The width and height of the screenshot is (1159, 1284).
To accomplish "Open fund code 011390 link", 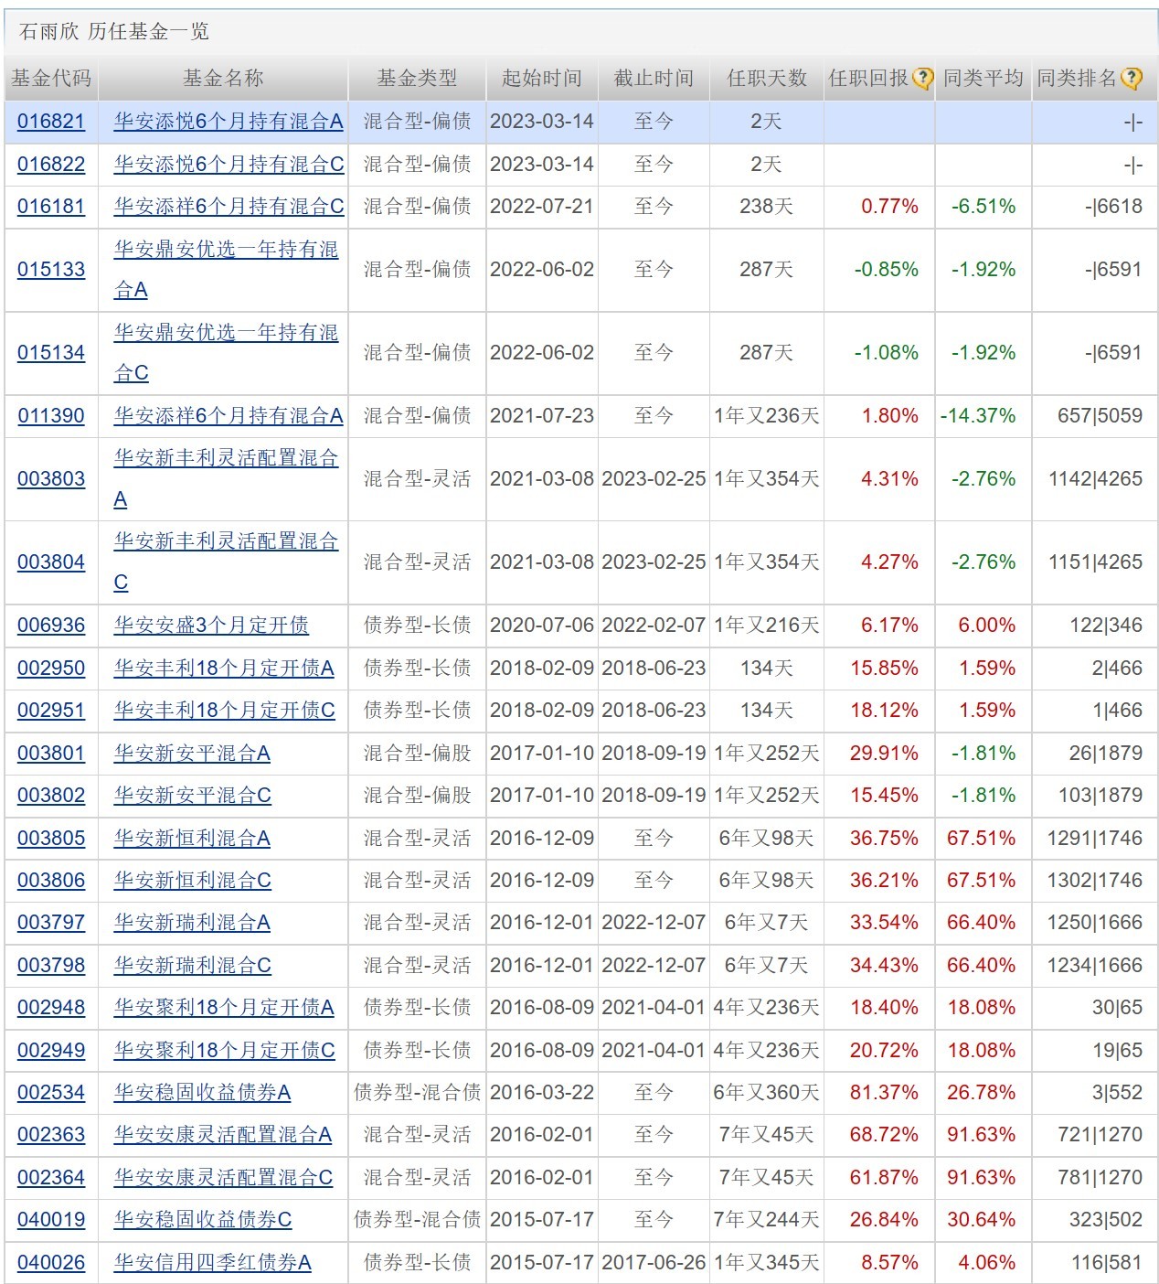I will point(51,416).
